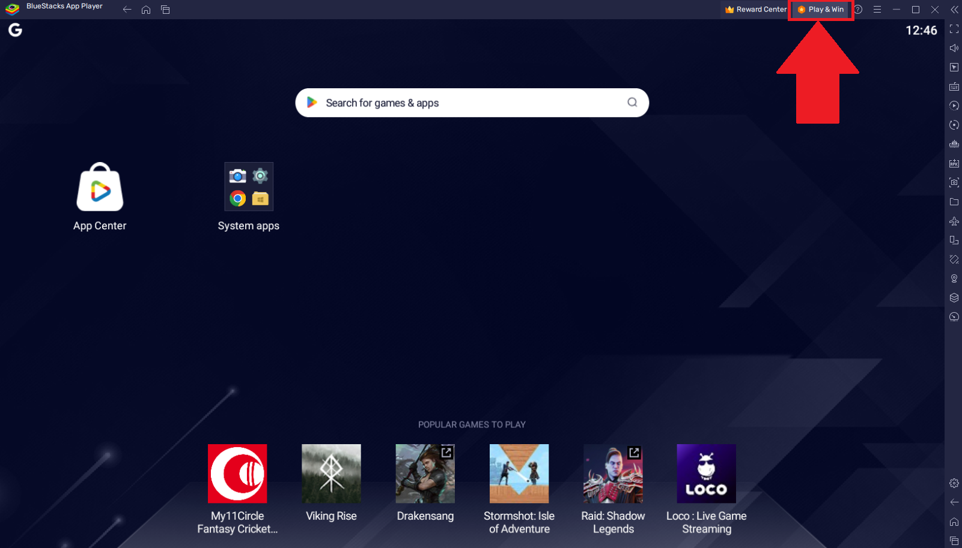Click the Google Play icon in search bar

pyautogui.click(x=312, y=103)
